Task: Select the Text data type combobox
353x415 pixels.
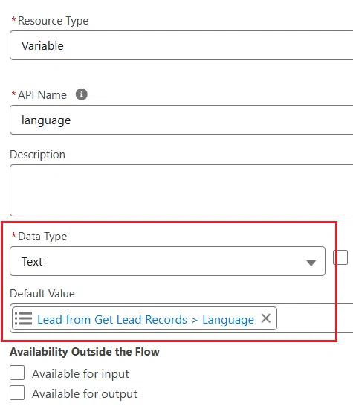Action: [167, 261]
